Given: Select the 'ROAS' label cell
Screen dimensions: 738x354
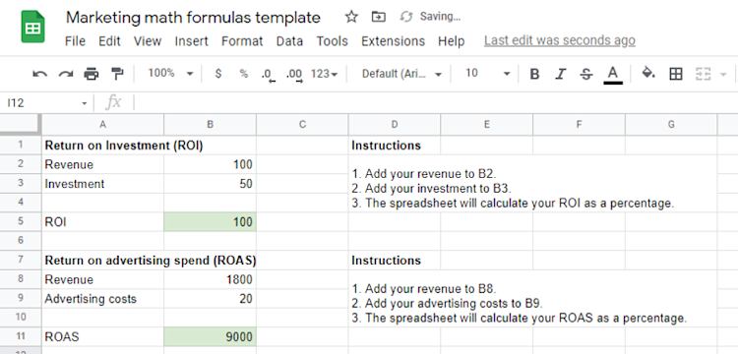Looking at the screenshot, I should coord(102,336).
